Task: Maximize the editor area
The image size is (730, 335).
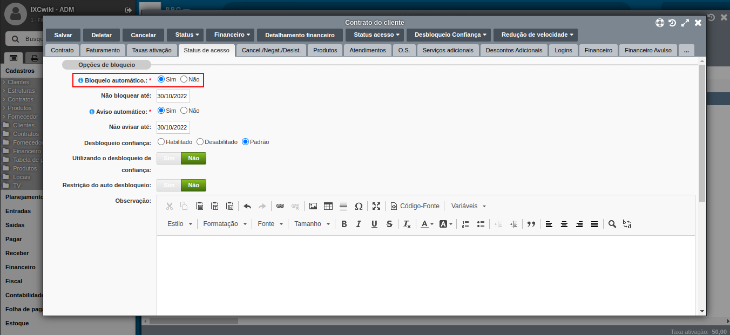Action: [376, 206]
